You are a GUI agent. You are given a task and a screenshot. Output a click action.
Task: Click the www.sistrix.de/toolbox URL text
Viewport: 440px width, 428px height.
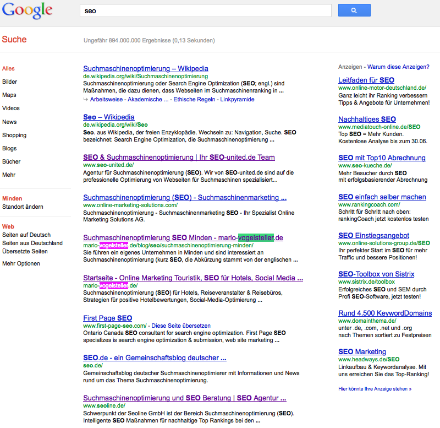tap(366, 281)
